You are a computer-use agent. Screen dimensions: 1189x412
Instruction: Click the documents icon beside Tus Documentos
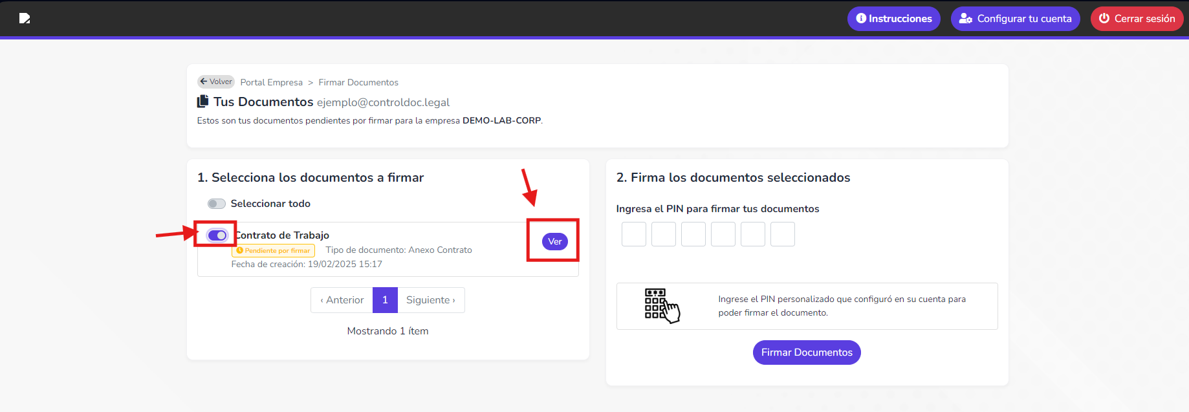pos(203,102)
